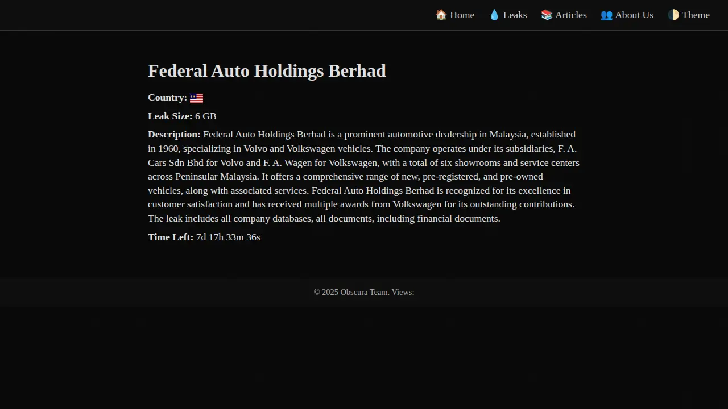Open the Leaks navigation link
The height and width of the screenshot is (409, 728).
pyautogui.click(x=515, y=15)
